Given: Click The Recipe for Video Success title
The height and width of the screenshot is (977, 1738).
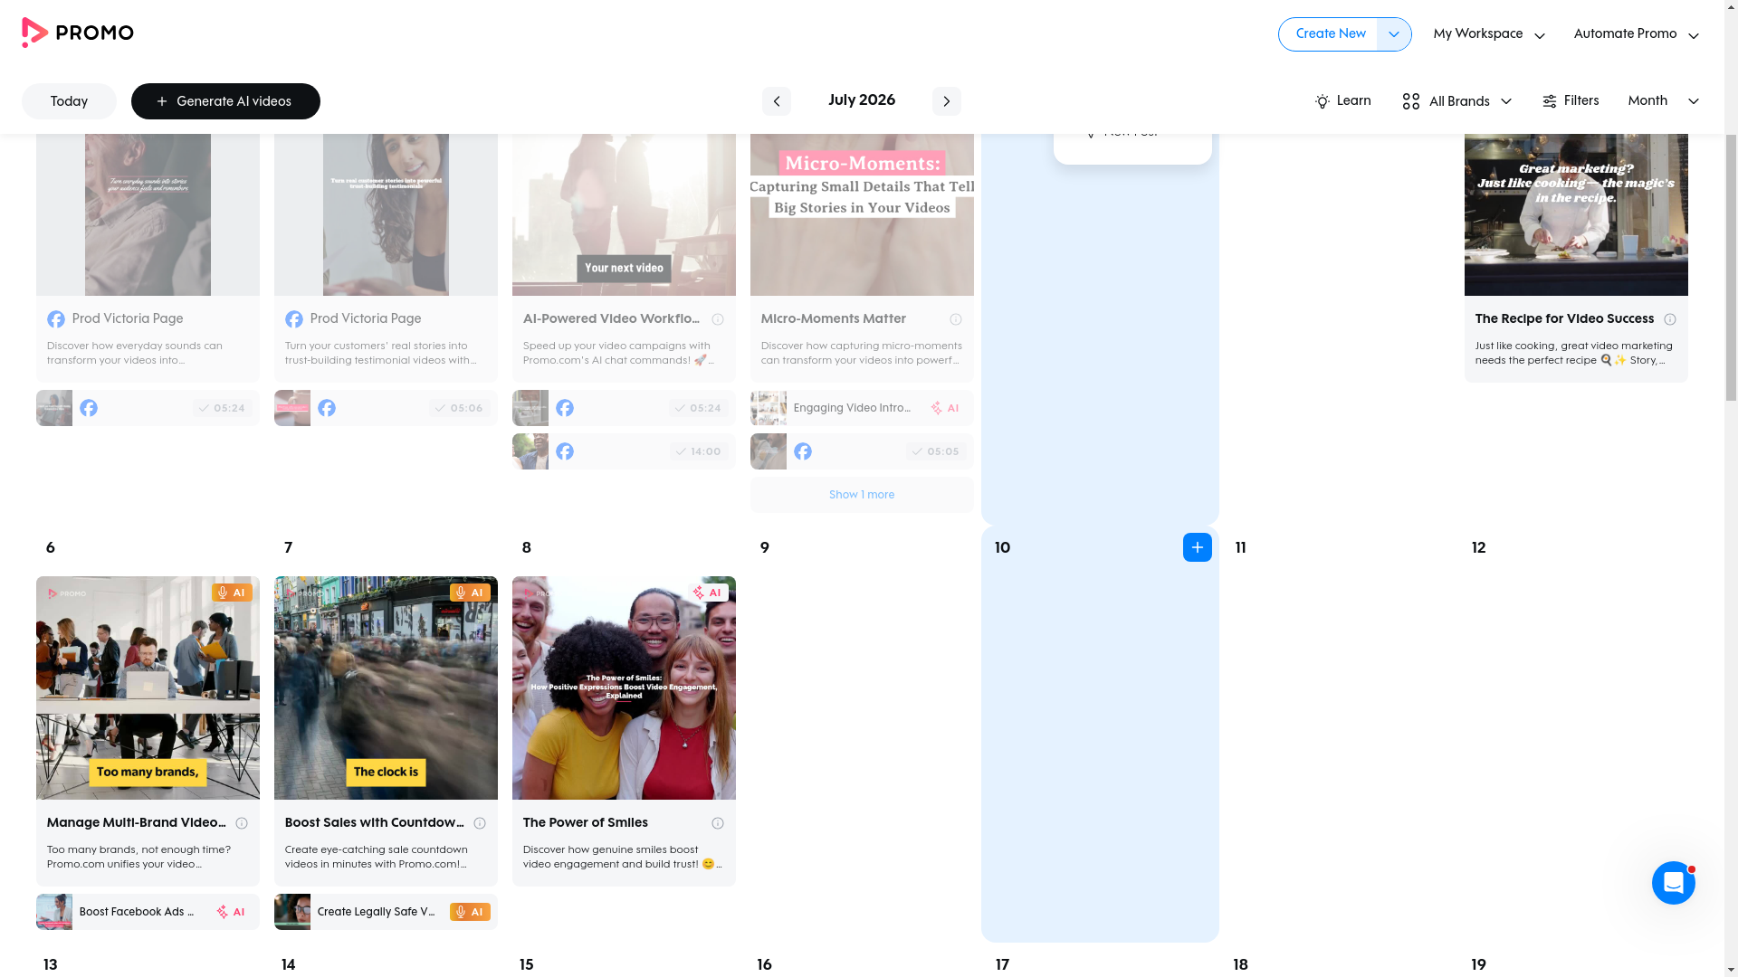Looking at the screenshot, I should coord(1564,319).
